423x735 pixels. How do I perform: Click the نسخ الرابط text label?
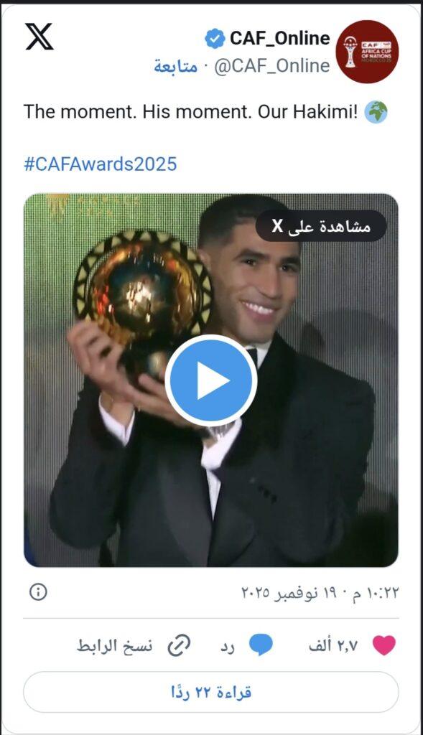pos(114,646)
